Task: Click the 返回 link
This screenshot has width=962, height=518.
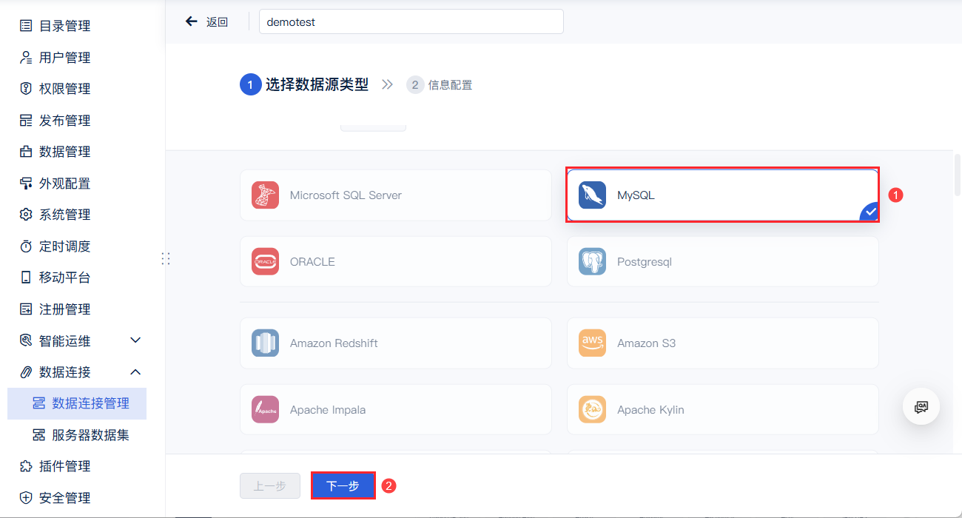Action: [x=217, y=22]
